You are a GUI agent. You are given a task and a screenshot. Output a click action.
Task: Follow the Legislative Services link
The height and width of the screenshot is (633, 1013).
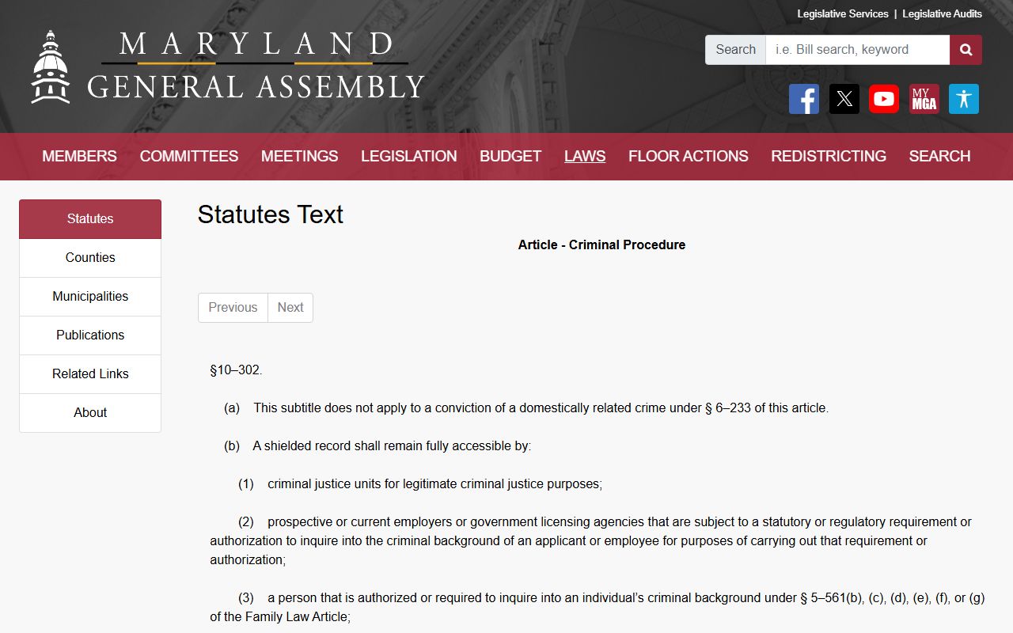click(x=843, y=13)
